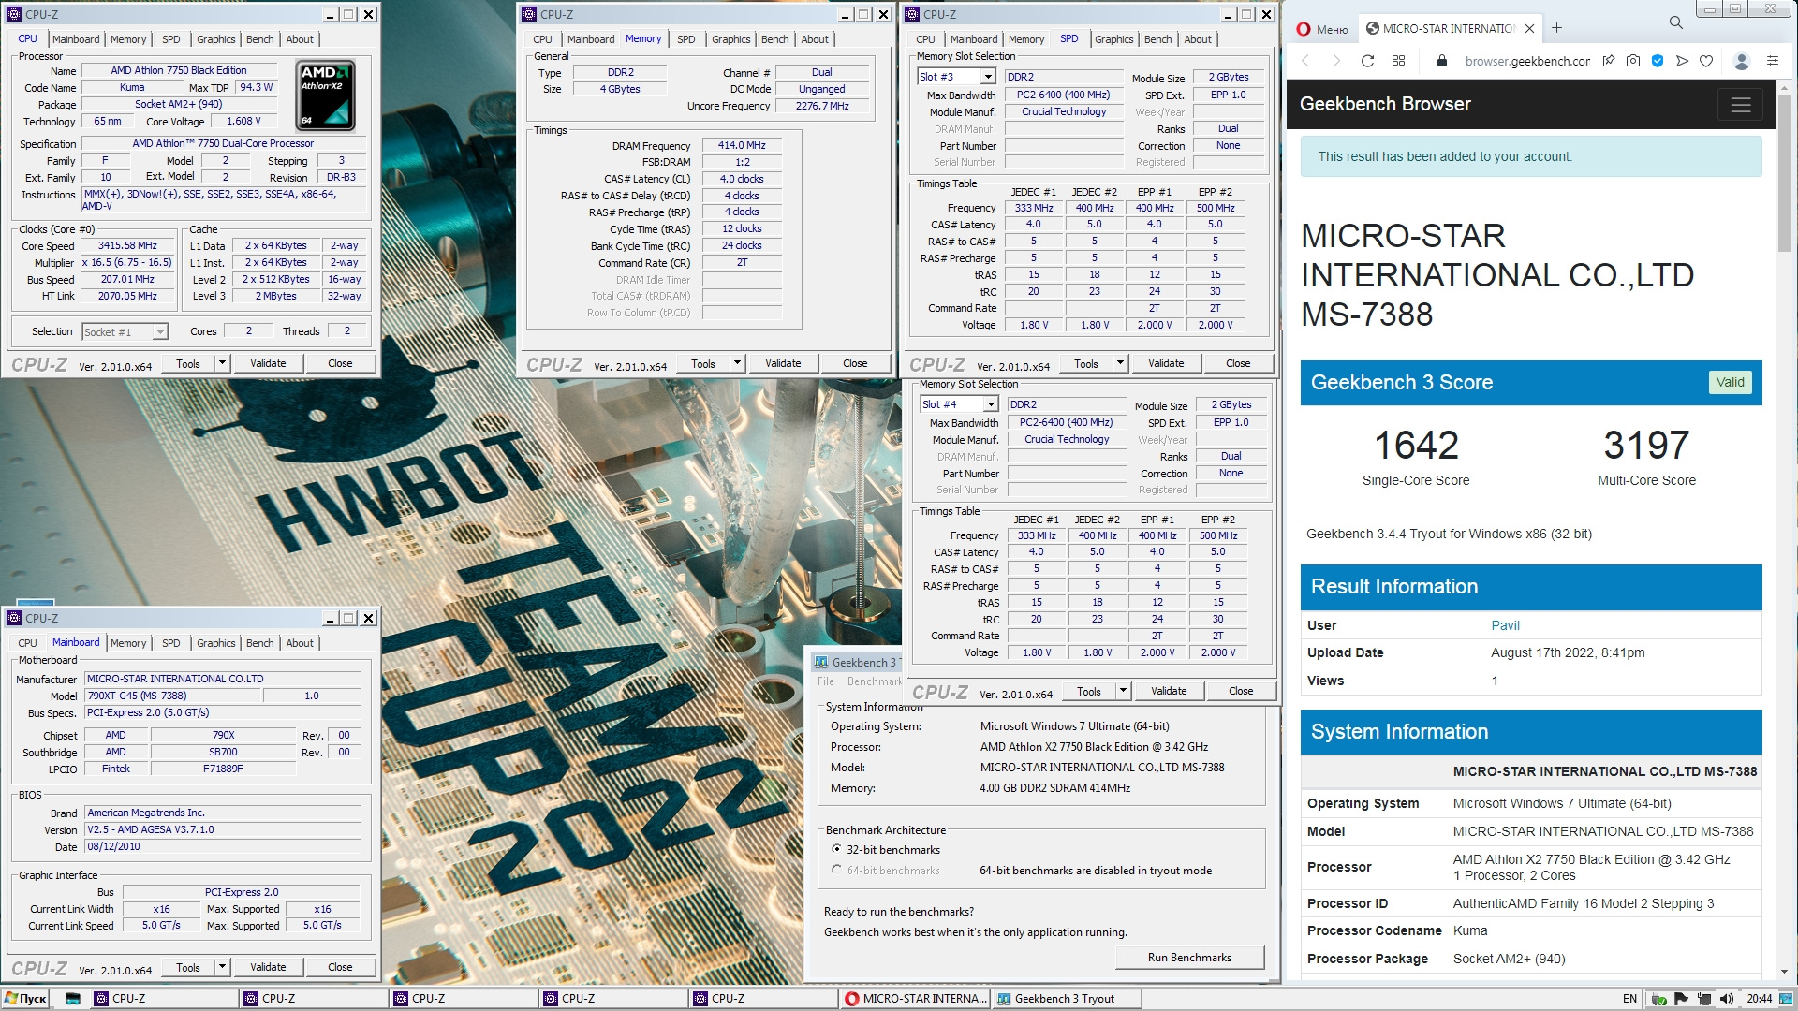
Task: Close the MICRO-STAR INTERNATIONAL browser tab
Action: tap(1529, 29)
